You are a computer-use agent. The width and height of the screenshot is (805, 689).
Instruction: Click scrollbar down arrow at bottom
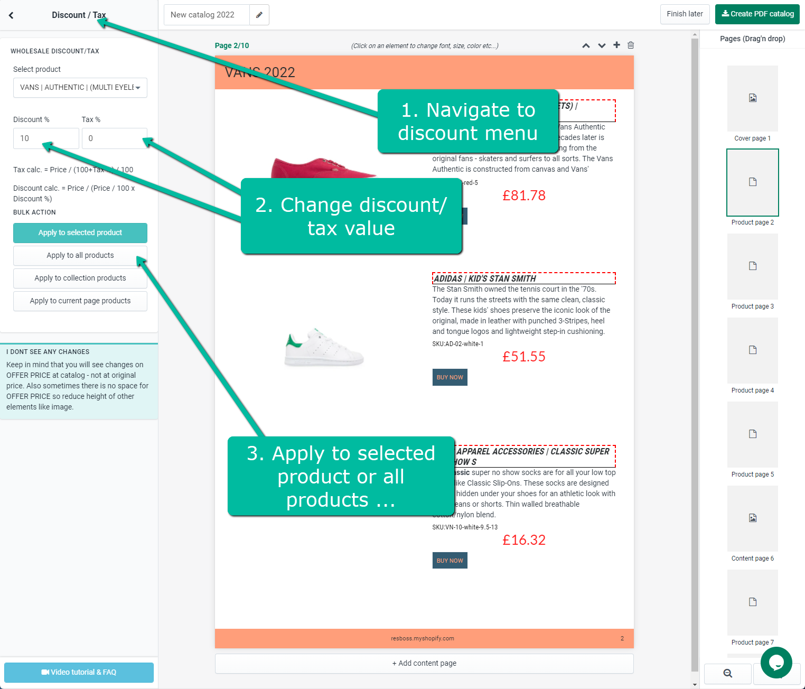coord(695,685)
